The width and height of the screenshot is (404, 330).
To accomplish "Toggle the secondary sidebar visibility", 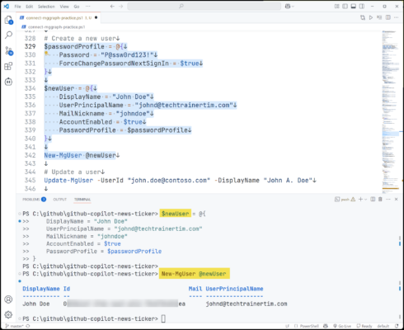I will point(362,6).
